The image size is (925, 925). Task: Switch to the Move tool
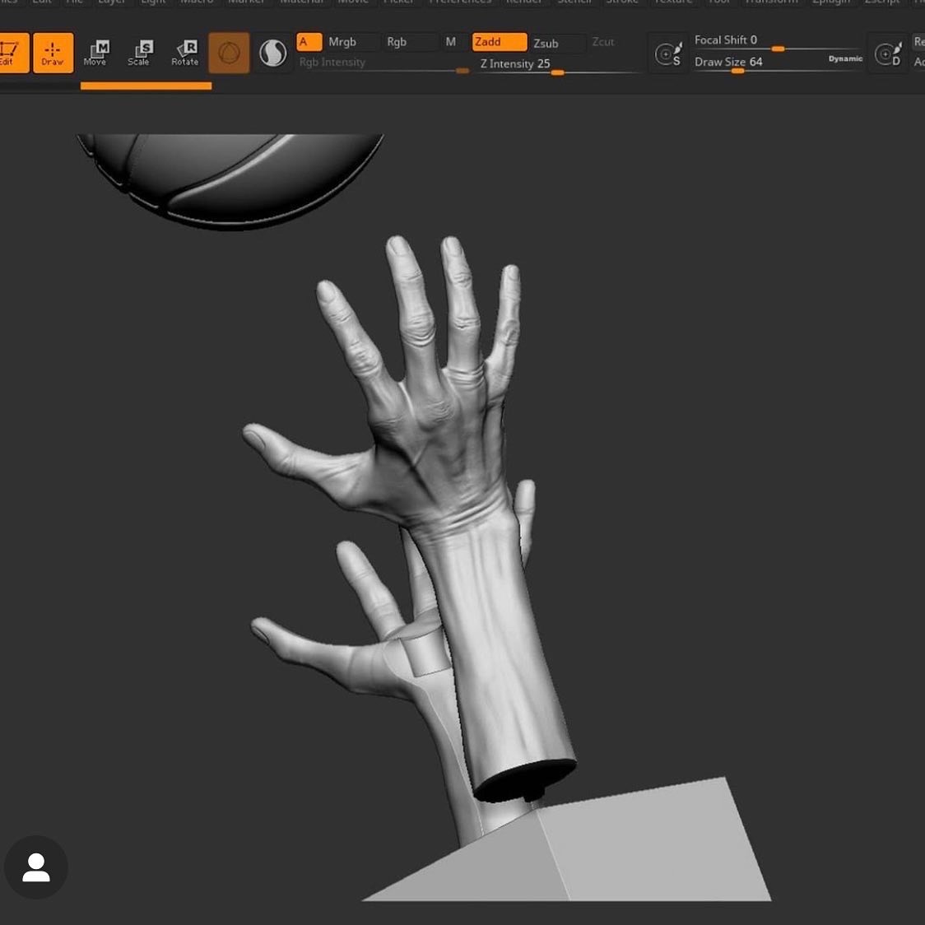tap(95, 53)
